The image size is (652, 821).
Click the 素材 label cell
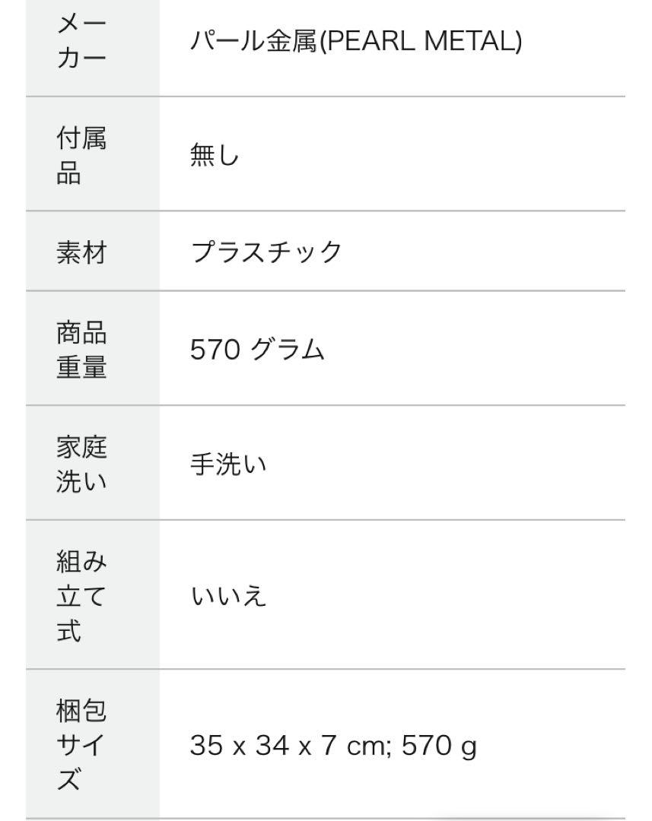pyautogui.click(x=93, y=252)
